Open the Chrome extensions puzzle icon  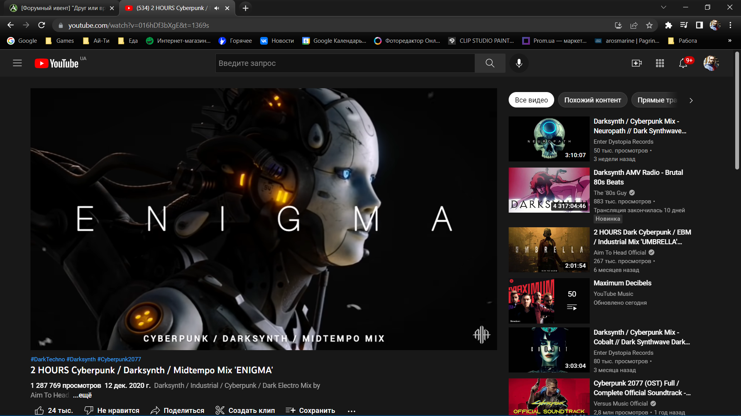pos(668,25)
